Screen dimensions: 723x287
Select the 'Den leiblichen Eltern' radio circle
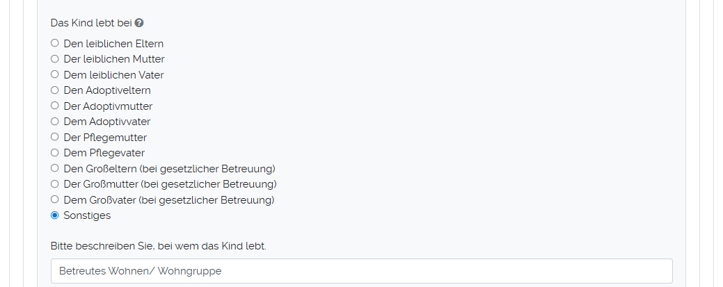tap(55, 43)
